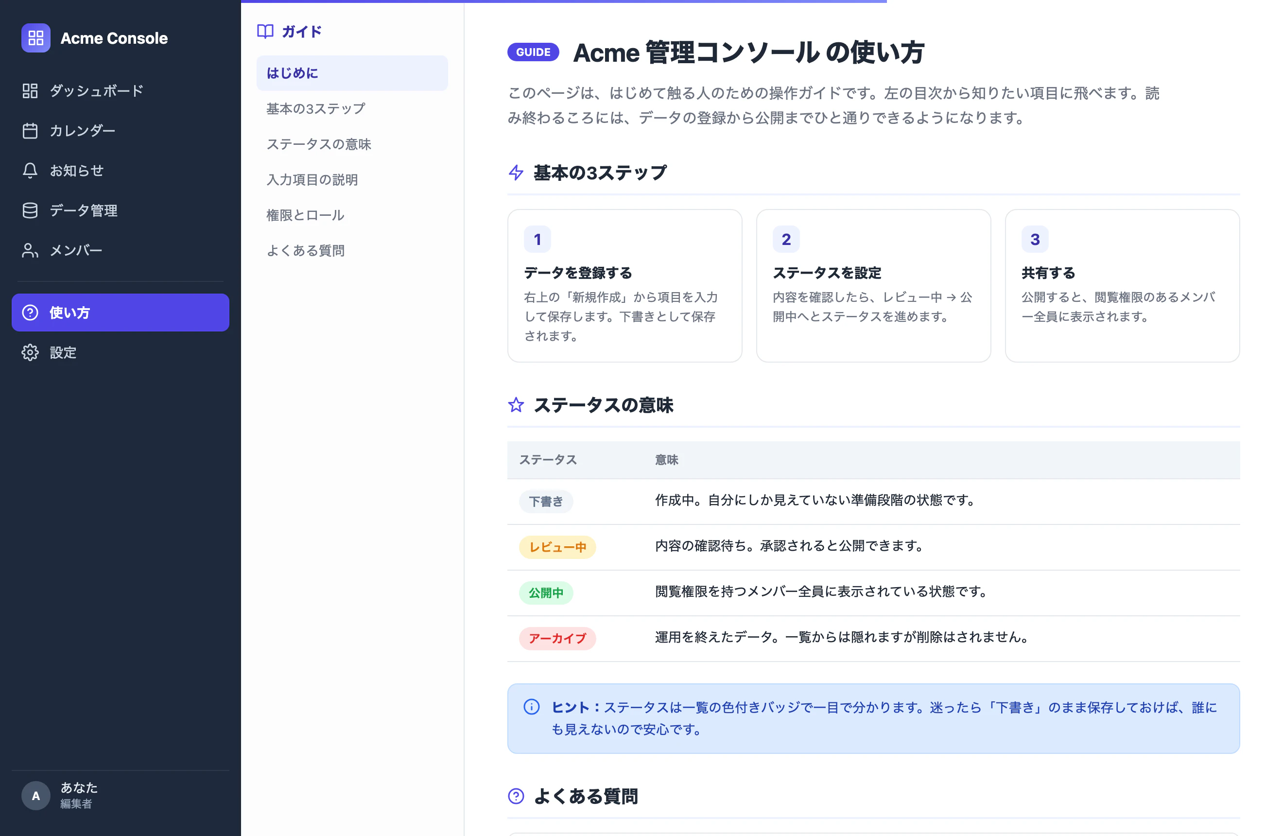Open 設定 in the sidebar
This screenshot has height=836, width=1283.
click(120, 352)
